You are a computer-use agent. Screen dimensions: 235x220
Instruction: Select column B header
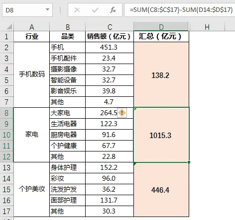click(68, 27)
